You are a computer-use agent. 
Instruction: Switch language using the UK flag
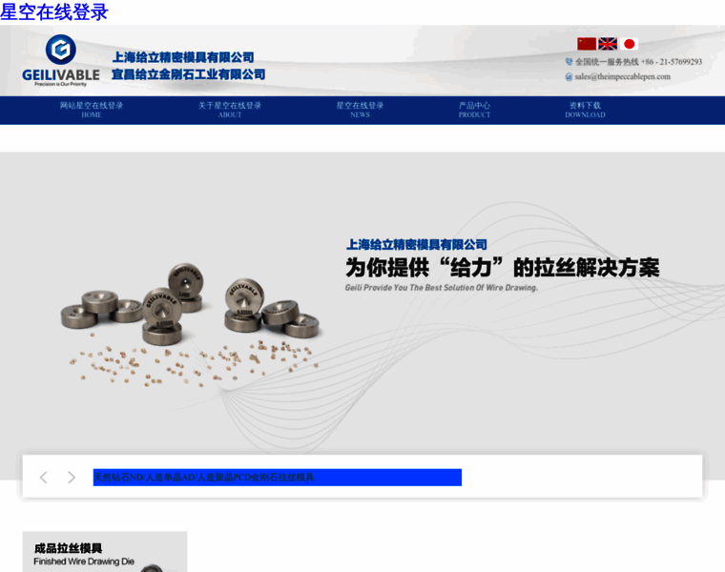pos(608,44)
